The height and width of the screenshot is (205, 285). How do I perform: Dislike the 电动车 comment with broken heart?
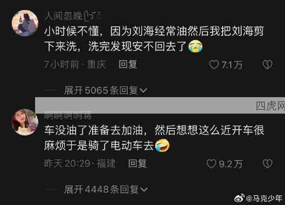click(x=268, y=163)
